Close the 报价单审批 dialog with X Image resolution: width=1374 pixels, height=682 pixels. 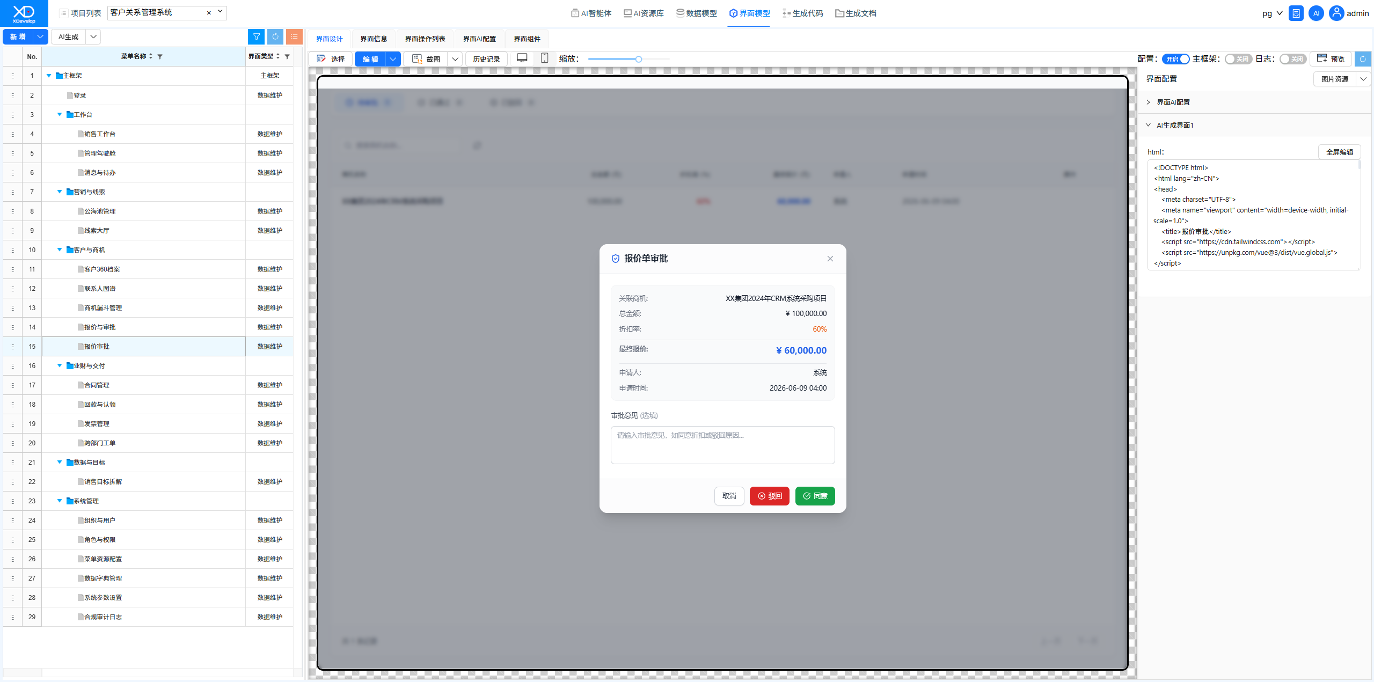click(830, 259)
